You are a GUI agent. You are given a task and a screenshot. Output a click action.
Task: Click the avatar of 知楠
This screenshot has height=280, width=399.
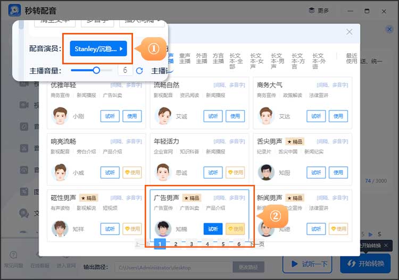[x=163, y=228]
